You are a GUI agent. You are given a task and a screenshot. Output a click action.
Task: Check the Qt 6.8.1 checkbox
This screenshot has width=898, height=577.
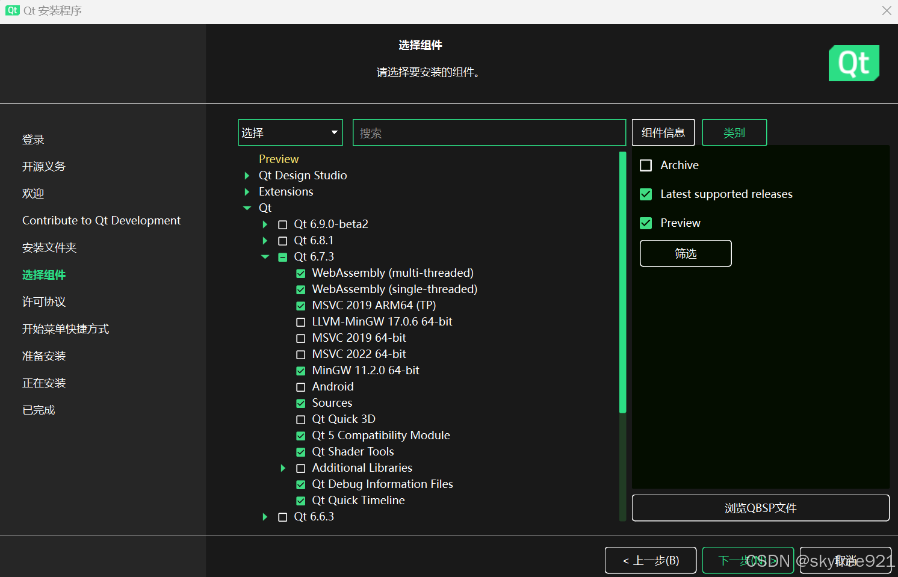283,241
